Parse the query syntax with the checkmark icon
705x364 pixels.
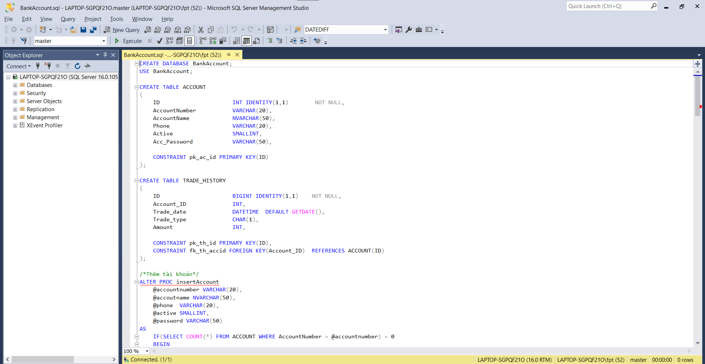[159, 41]
